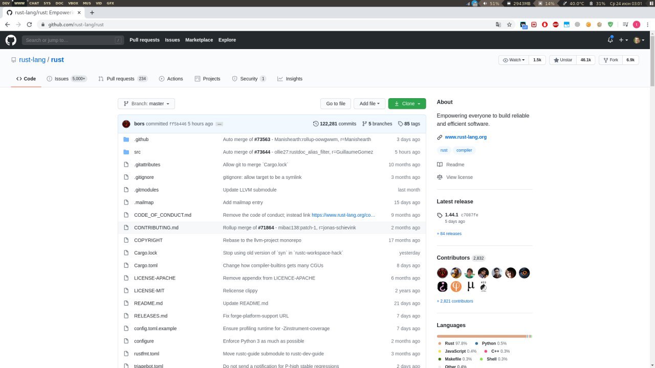Open the Projects tab

point(207,79)
